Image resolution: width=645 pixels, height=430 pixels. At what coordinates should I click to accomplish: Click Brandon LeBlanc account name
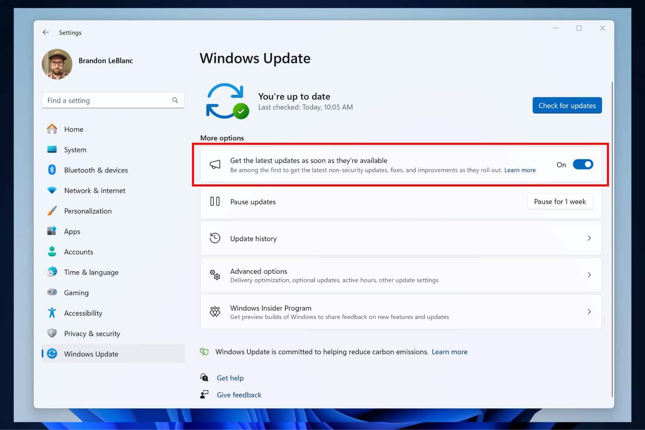(x=105, y=60)
